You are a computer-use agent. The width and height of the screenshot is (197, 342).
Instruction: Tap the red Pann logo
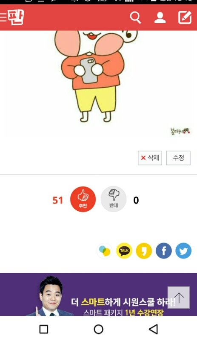coord(16,17)
